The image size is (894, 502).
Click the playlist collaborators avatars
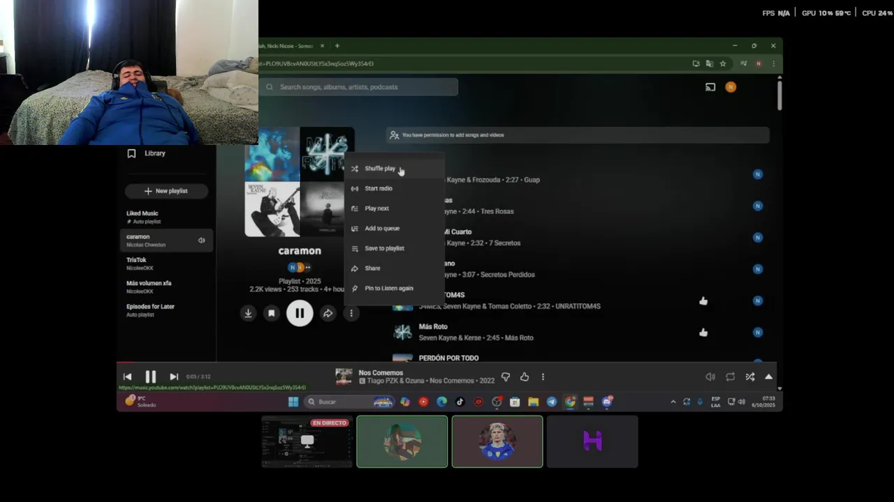pos(300,267)
